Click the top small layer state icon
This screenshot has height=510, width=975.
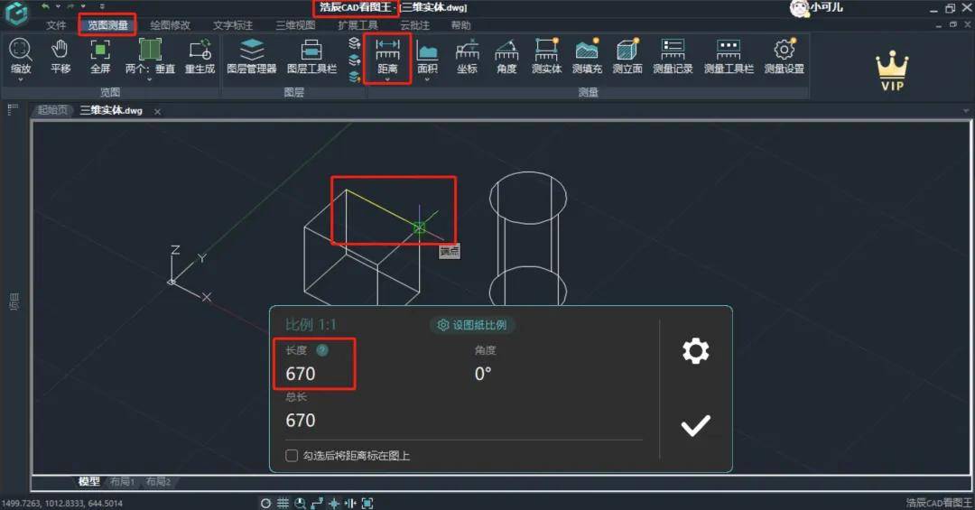tap(355, 43)
